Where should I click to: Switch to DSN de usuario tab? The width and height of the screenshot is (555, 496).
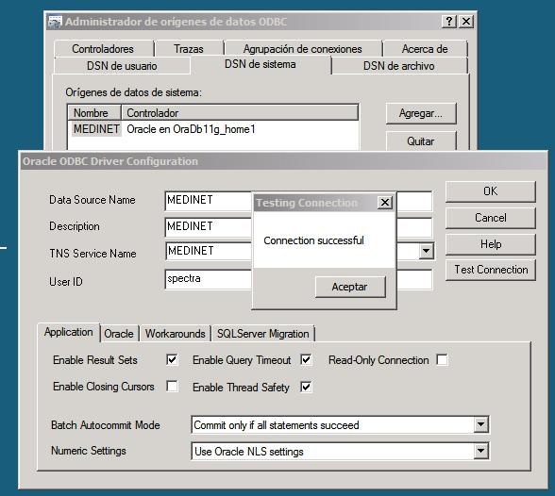[x=122, y=66]
